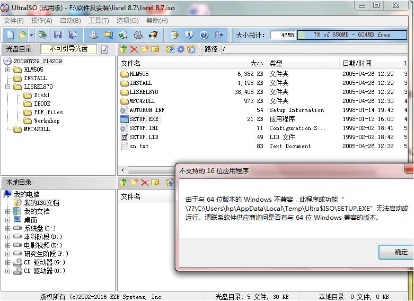The width and height of the screenshot is (414, 301).
Task: Click the blue gear Properties icon
Action: click(181, 49)
